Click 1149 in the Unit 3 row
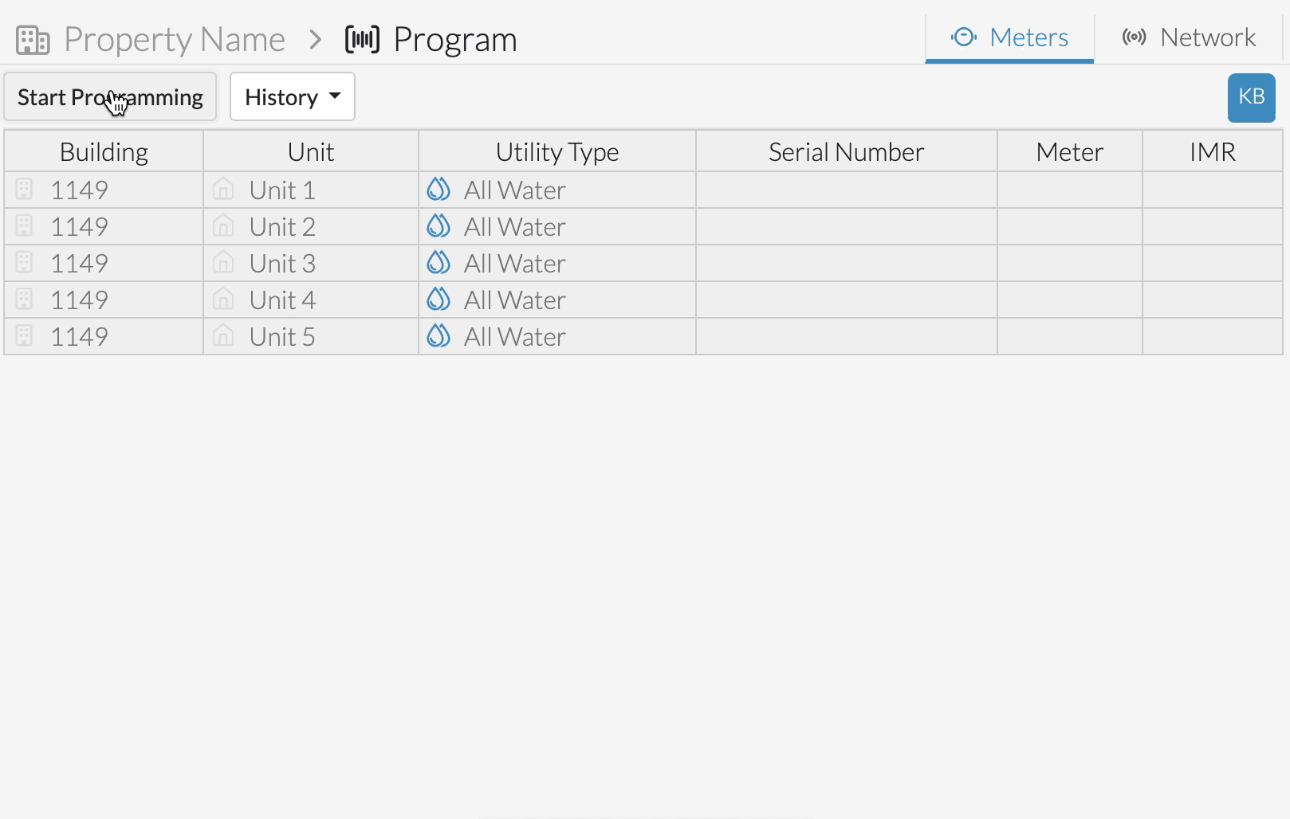 [79, 264]
